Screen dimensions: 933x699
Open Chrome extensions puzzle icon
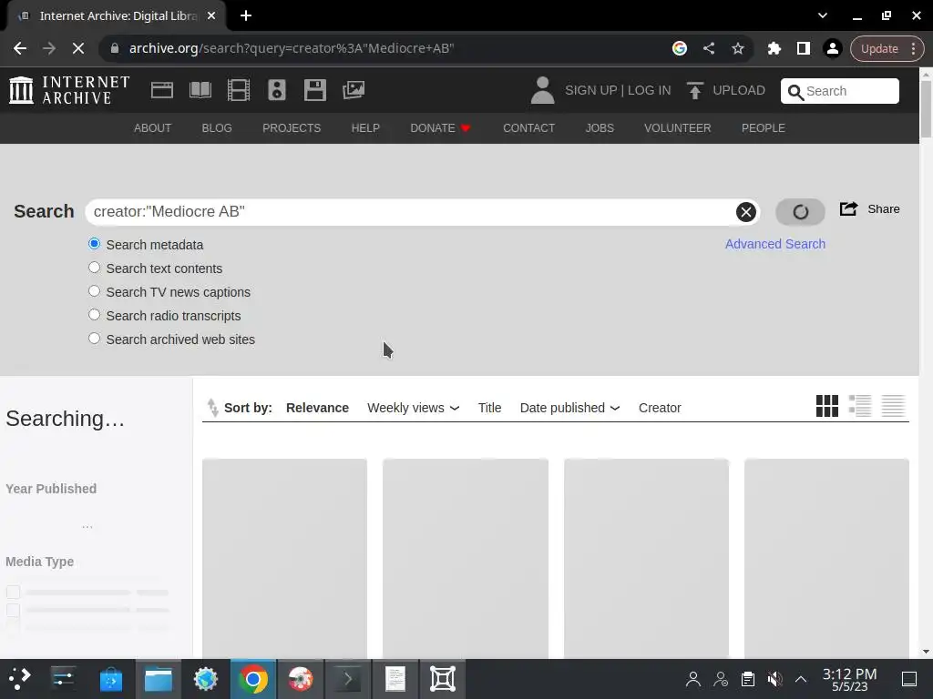point(774,48)
